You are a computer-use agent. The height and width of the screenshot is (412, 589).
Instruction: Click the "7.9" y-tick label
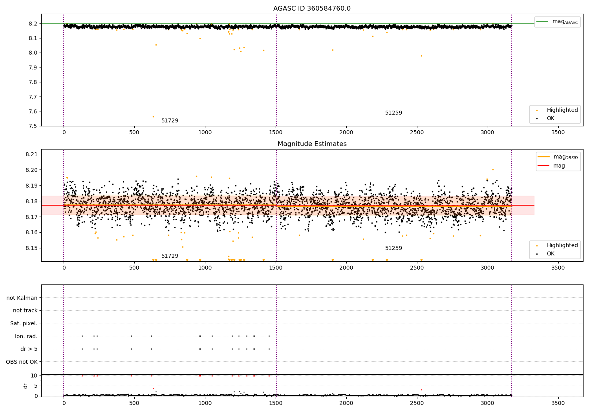33,67
